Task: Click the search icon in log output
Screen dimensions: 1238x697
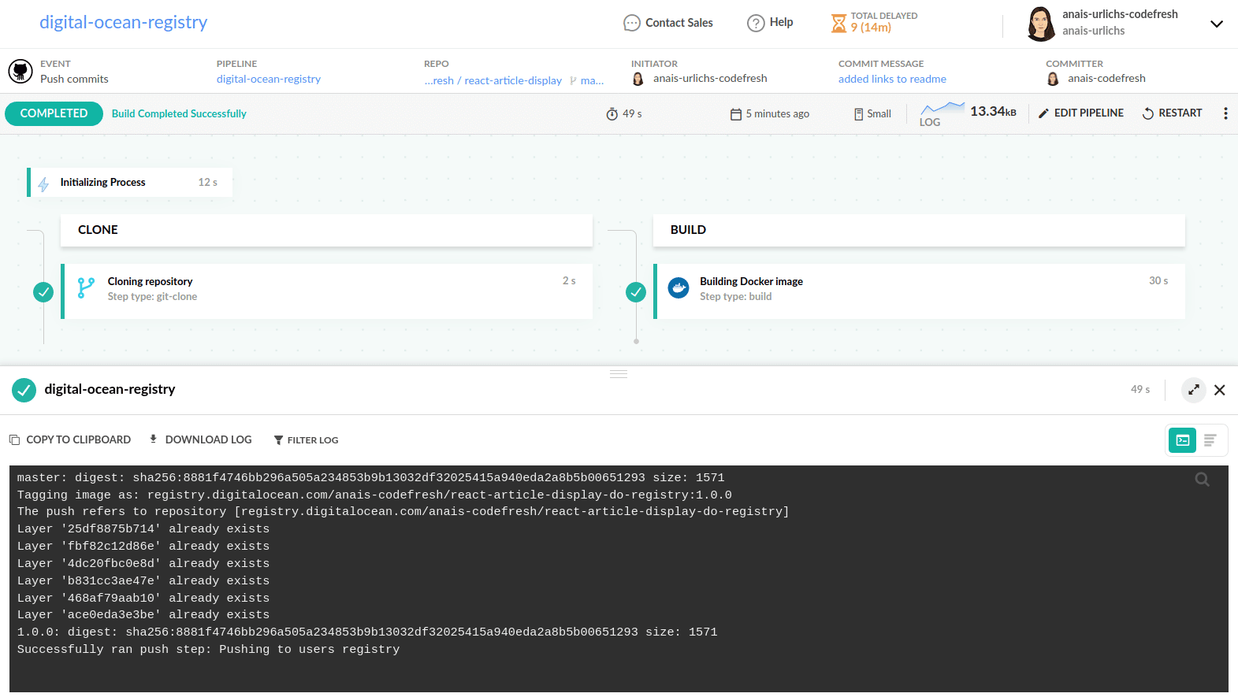Action: click(x=1202, y=480)
